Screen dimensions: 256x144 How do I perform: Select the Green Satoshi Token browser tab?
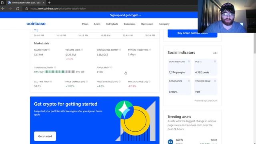[x=26, y=3]
